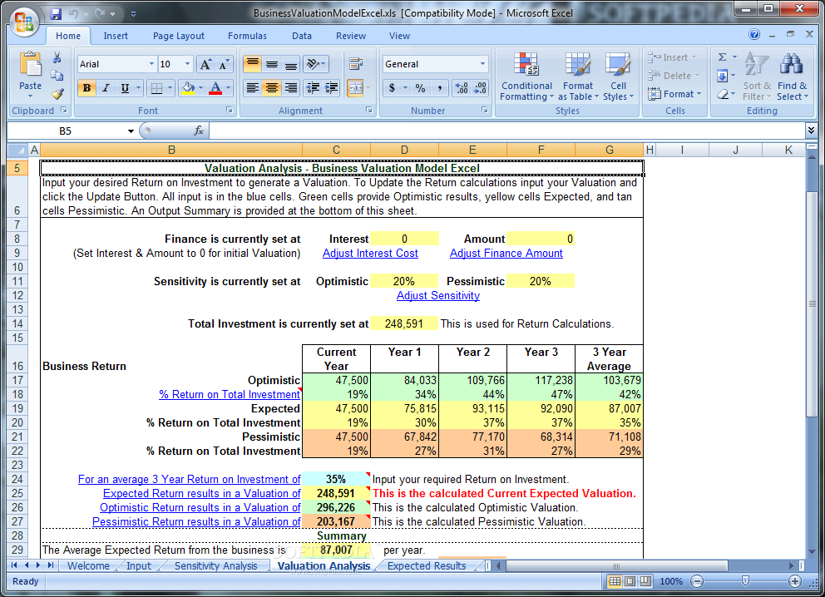The width and height of the screenshot is (825, 597).
Task: Switch to Expected Results sheet tab
Action: point(427,566)
